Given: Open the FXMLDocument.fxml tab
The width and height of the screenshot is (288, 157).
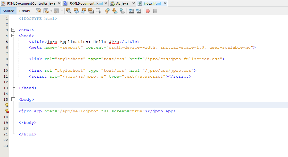Looking at the screenshot, I should (86, 3).
